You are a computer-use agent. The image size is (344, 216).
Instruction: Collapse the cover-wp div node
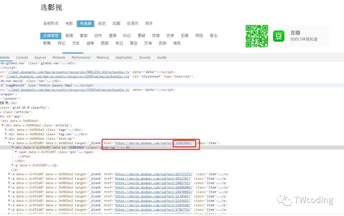12,147
